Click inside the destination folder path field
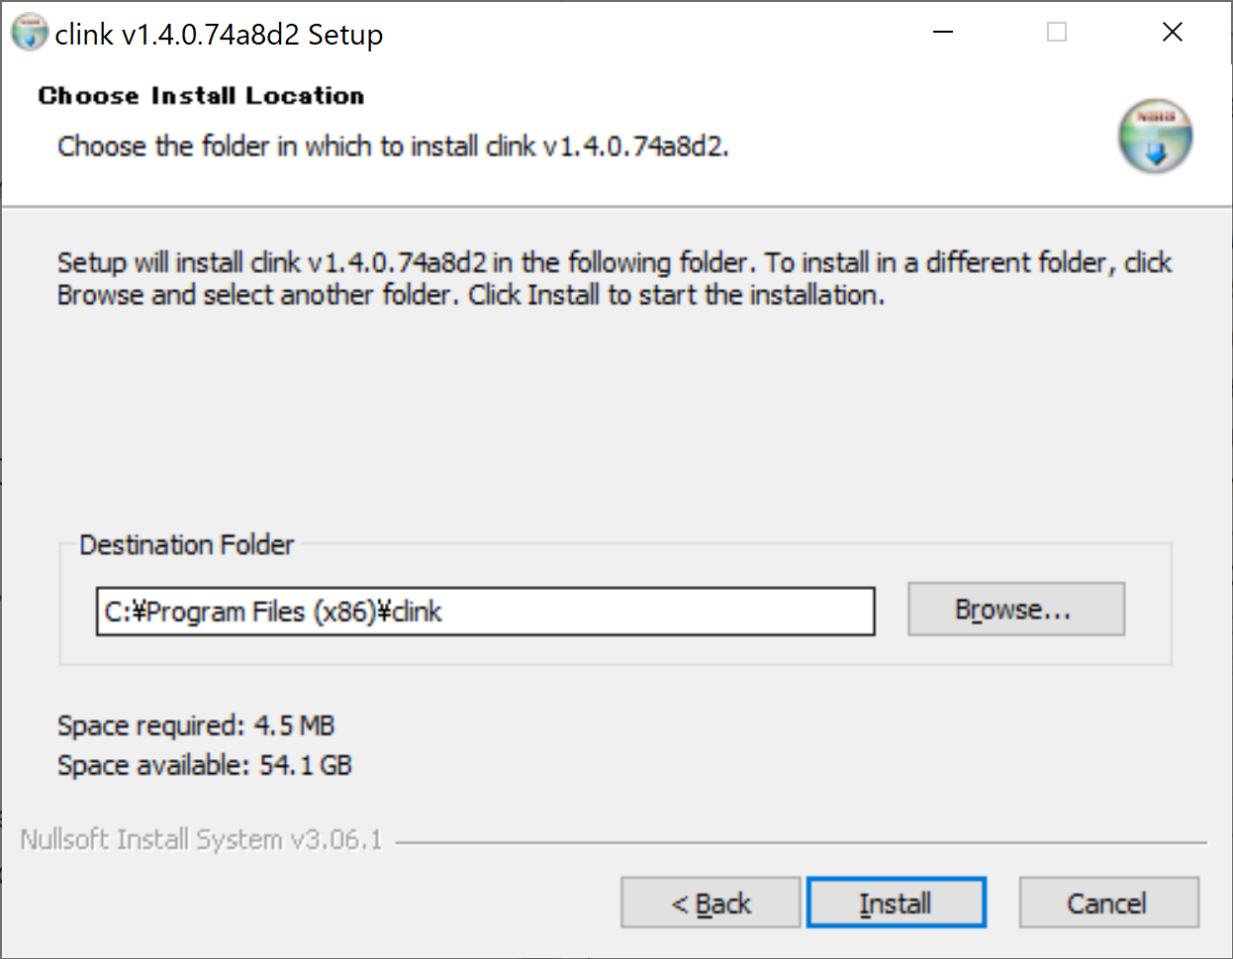This screenshot has height=959, width=1233. point(485,611)
